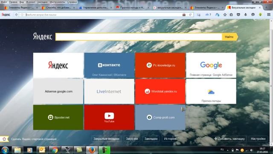
Task: Click the site info icon in address bar
Action: pos(22,15)
